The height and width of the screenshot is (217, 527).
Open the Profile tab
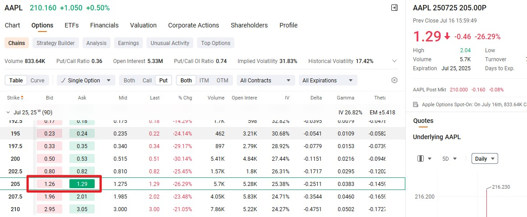(x=289, y=25)
